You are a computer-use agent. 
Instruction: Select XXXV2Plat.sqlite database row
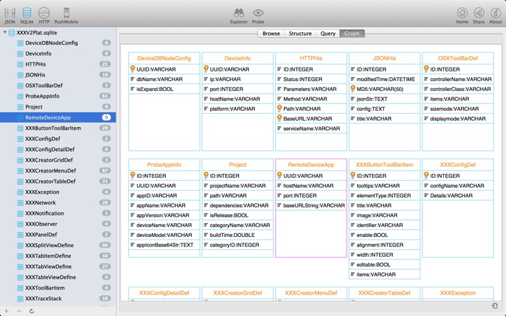pos(58,33)
